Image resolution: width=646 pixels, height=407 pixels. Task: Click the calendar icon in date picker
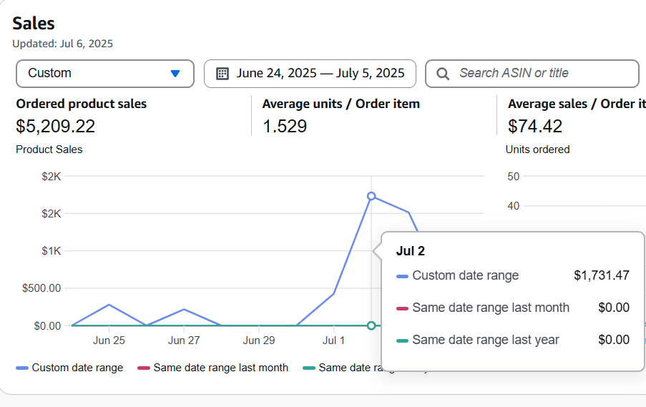point(222,74)
